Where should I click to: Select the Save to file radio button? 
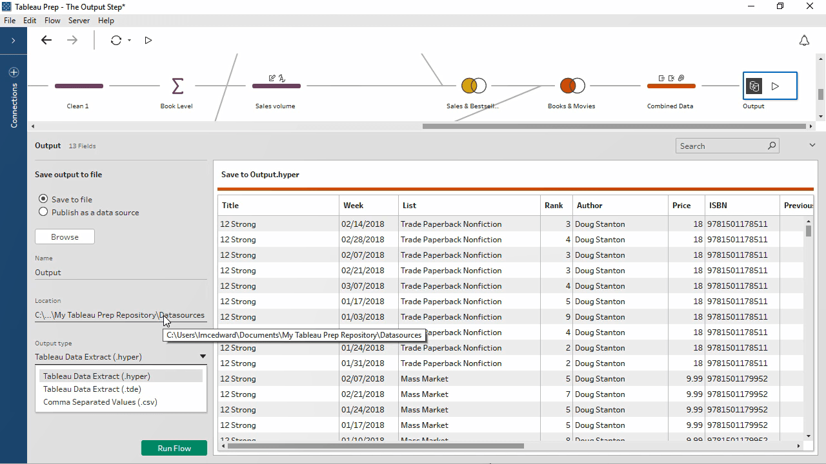coord(43,199)
